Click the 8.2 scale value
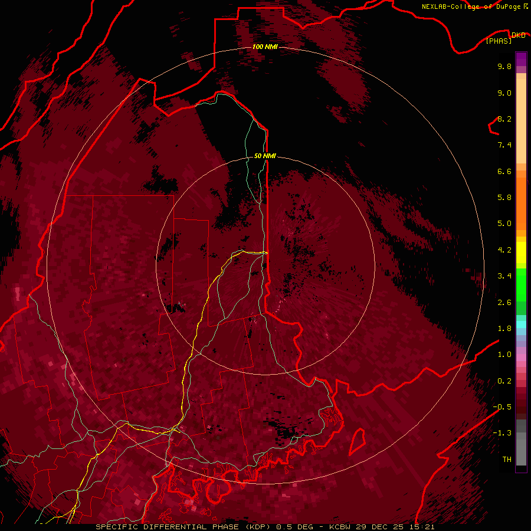The width and height of the screenshot is (531, 531). (x=504, y=119)
